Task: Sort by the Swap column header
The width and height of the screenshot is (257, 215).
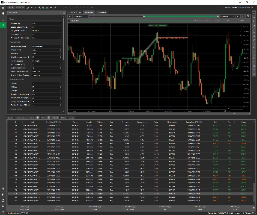Action: pos(156,122)
